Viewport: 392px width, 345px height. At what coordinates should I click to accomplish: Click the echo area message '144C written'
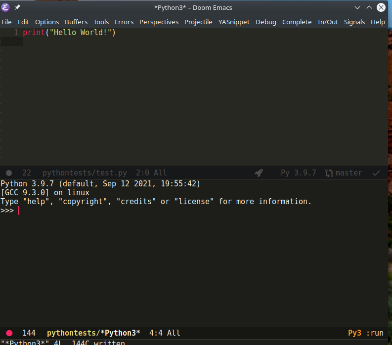(98, 343)
